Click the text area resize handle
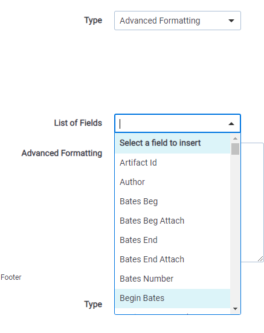 (260, 259)
